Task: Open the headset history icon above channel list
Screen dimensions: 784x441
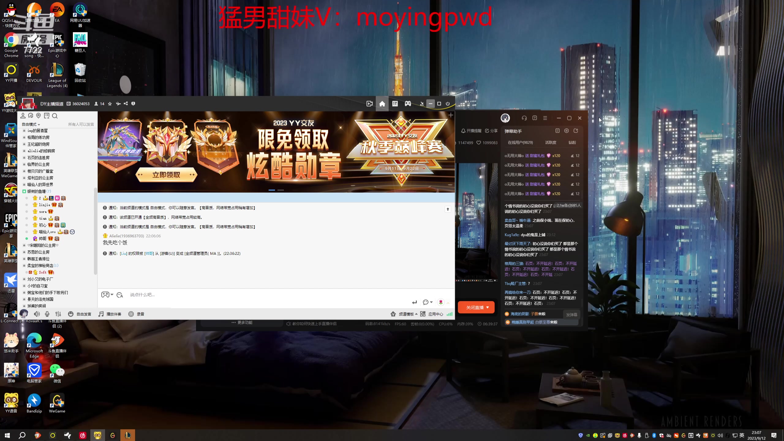Action: [x=31, y=116]
